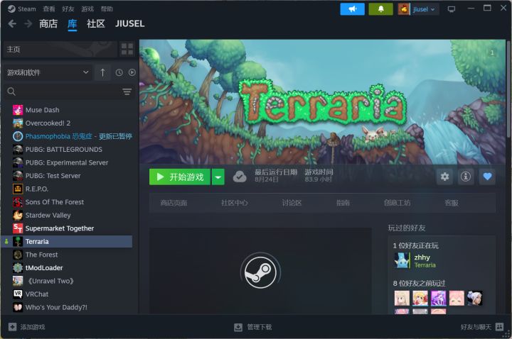The height and width of the screenshot is (339, 512).
Task: Open Terraria 讨论区 link
Action: 292,203
